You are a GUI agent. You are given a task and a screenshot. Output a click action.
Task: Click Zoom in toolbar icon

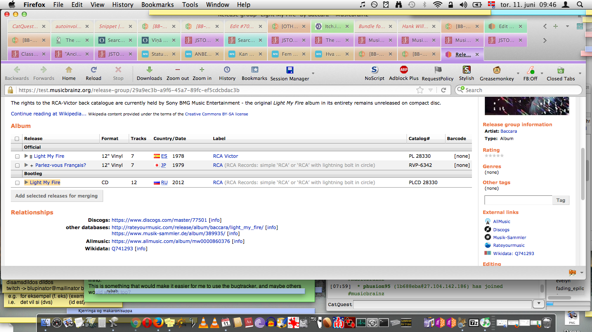[x=202, y=70]
